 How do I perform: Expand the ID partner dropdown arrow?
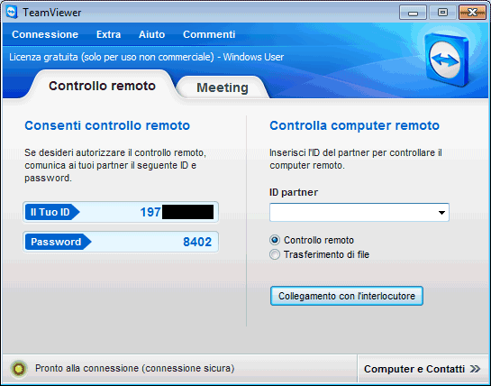coord(441,213)
